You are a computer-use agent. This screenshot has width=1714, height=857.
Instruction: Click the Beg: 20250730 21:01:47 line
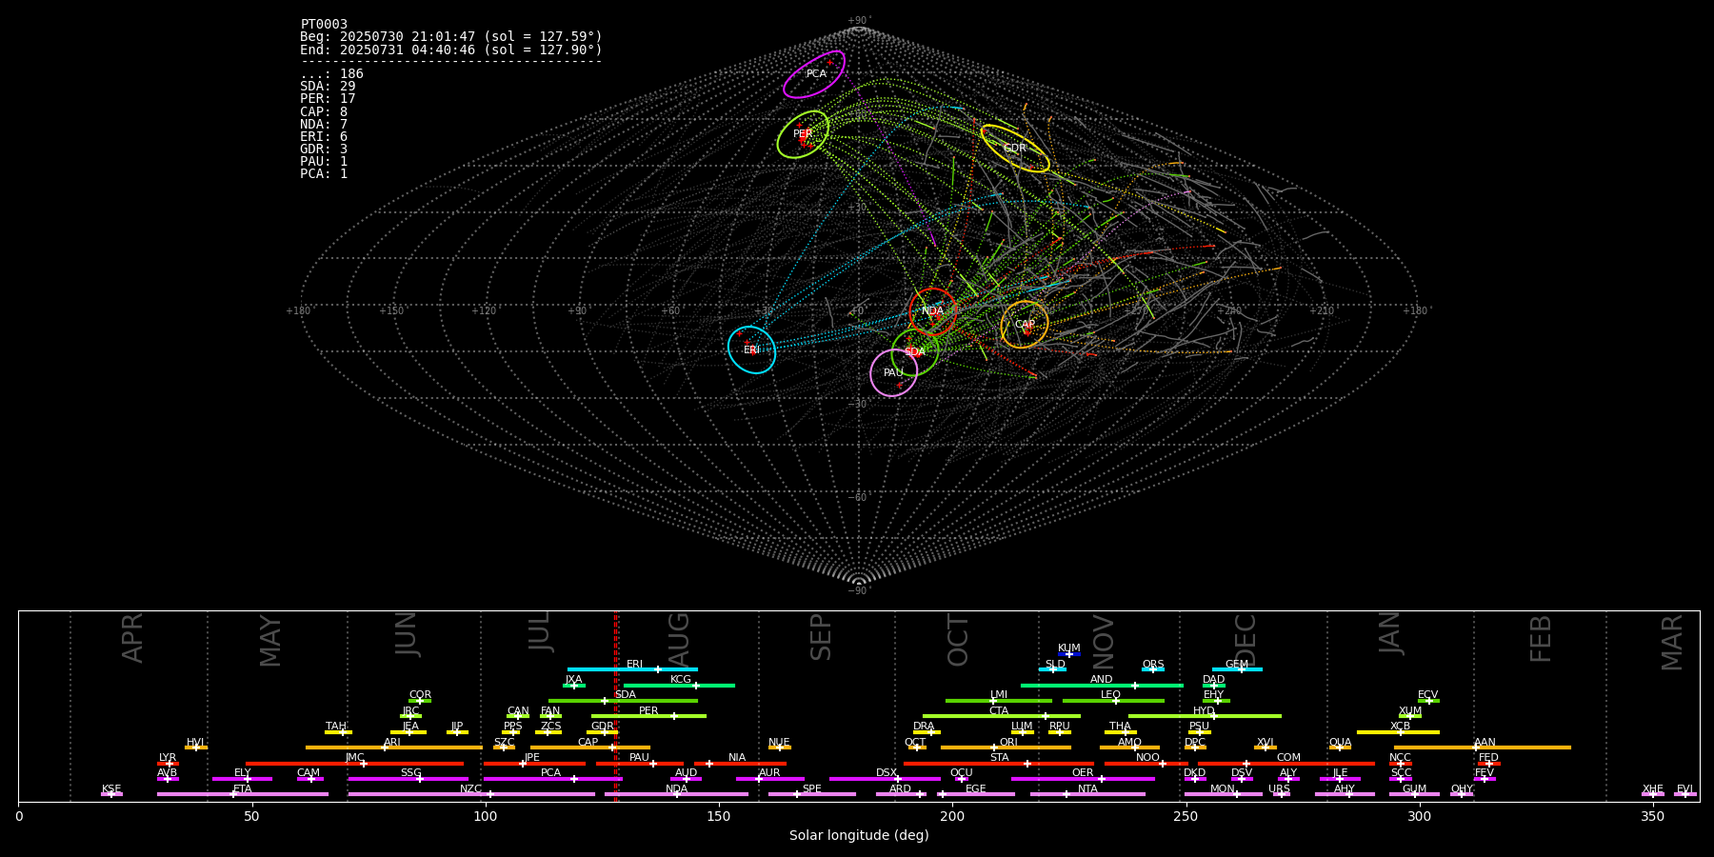[x=451, y=37]
